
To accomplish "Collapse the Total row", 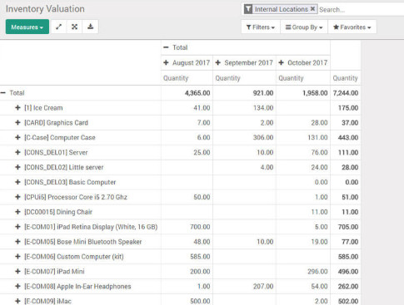I will point(3,93).
